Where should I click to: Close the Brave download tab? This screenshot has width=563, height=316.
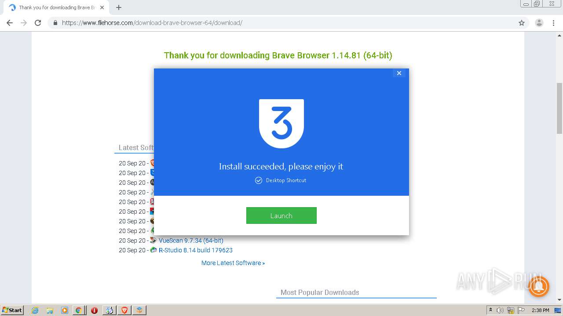pos(102,7)
